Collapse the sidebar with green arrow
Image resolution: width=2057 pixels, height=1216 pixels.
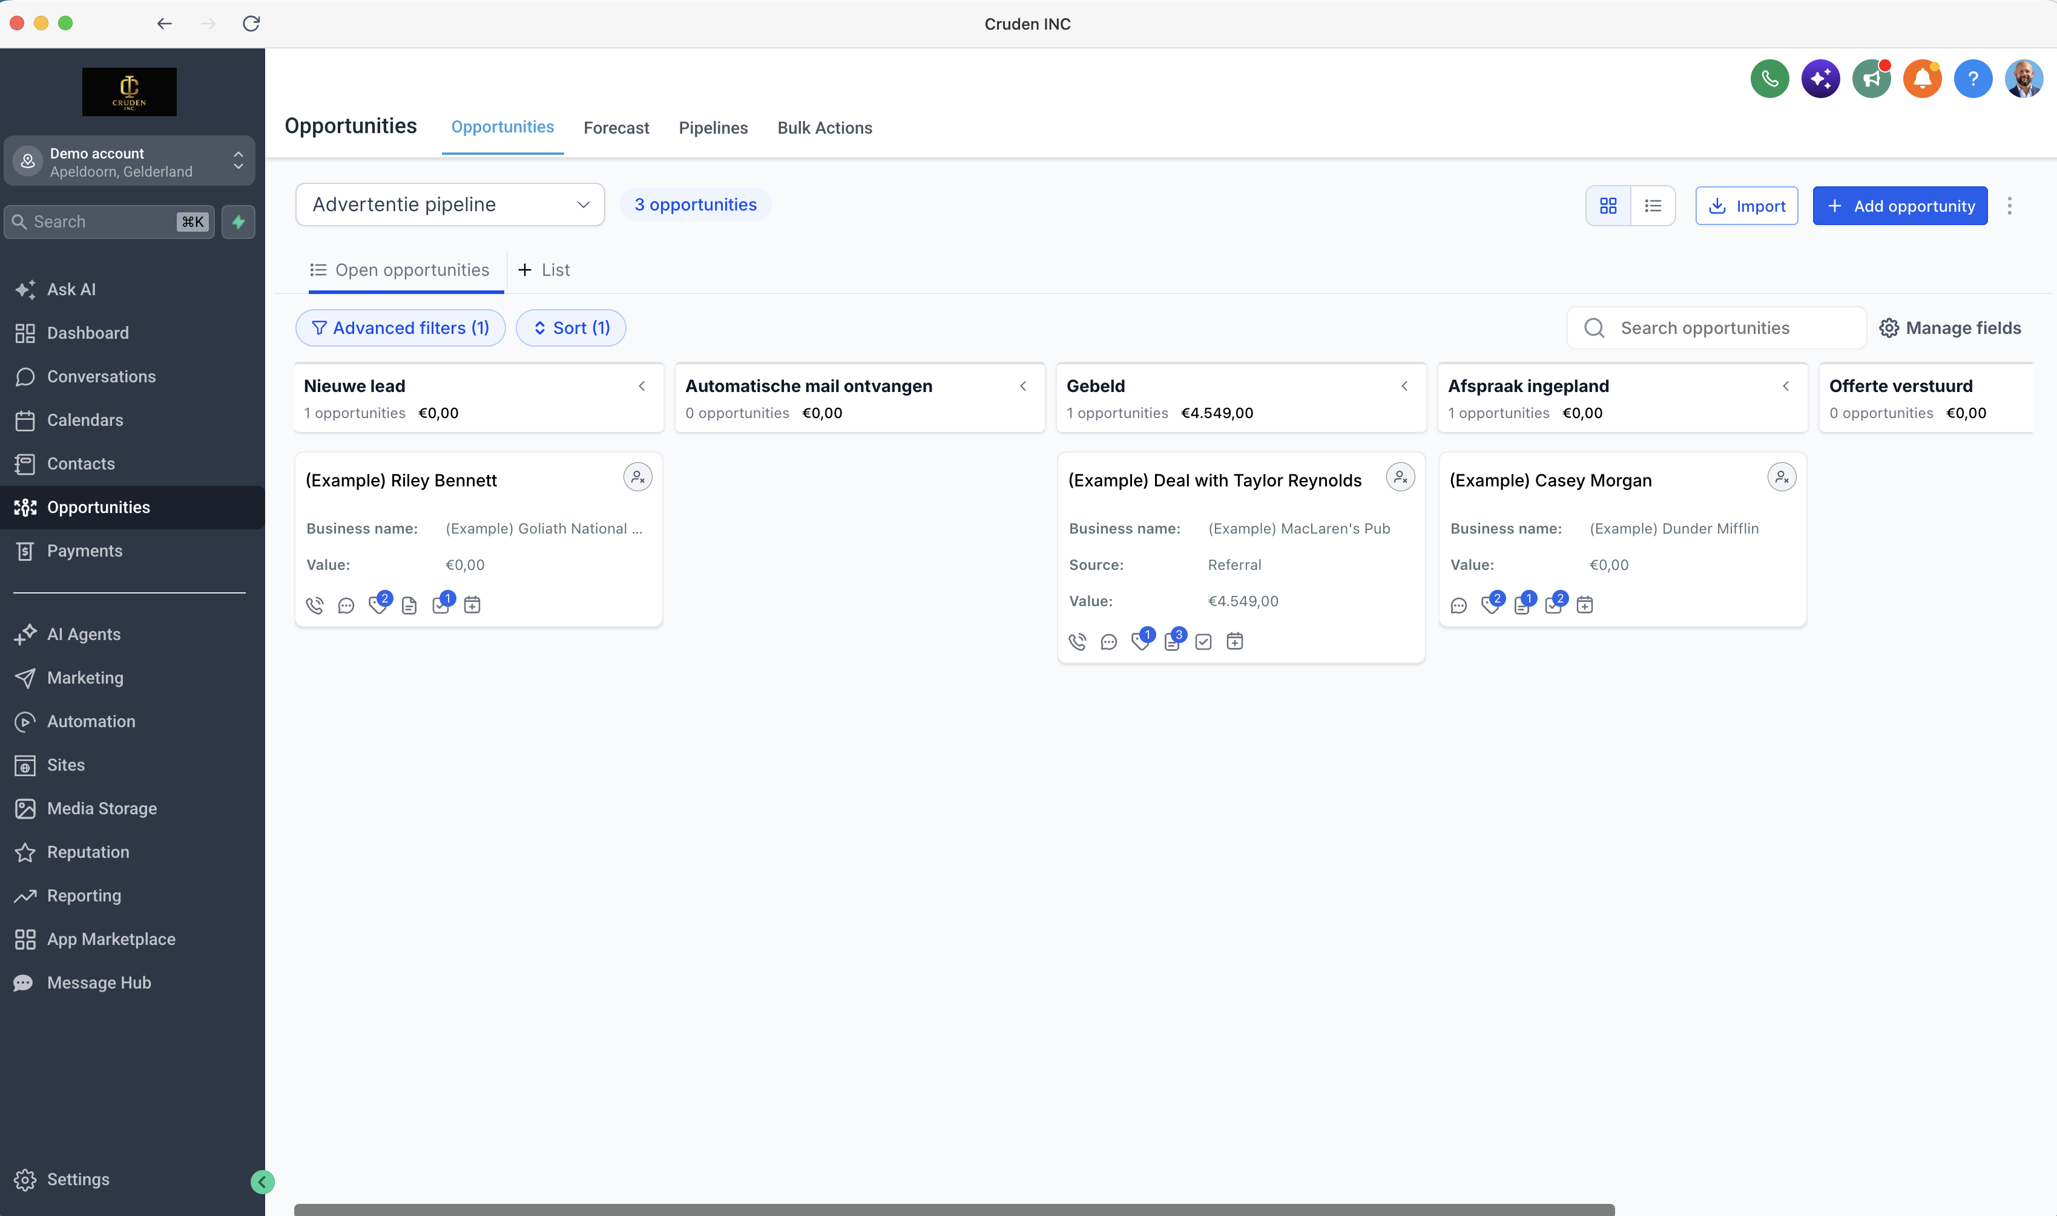click(262, 1182)
